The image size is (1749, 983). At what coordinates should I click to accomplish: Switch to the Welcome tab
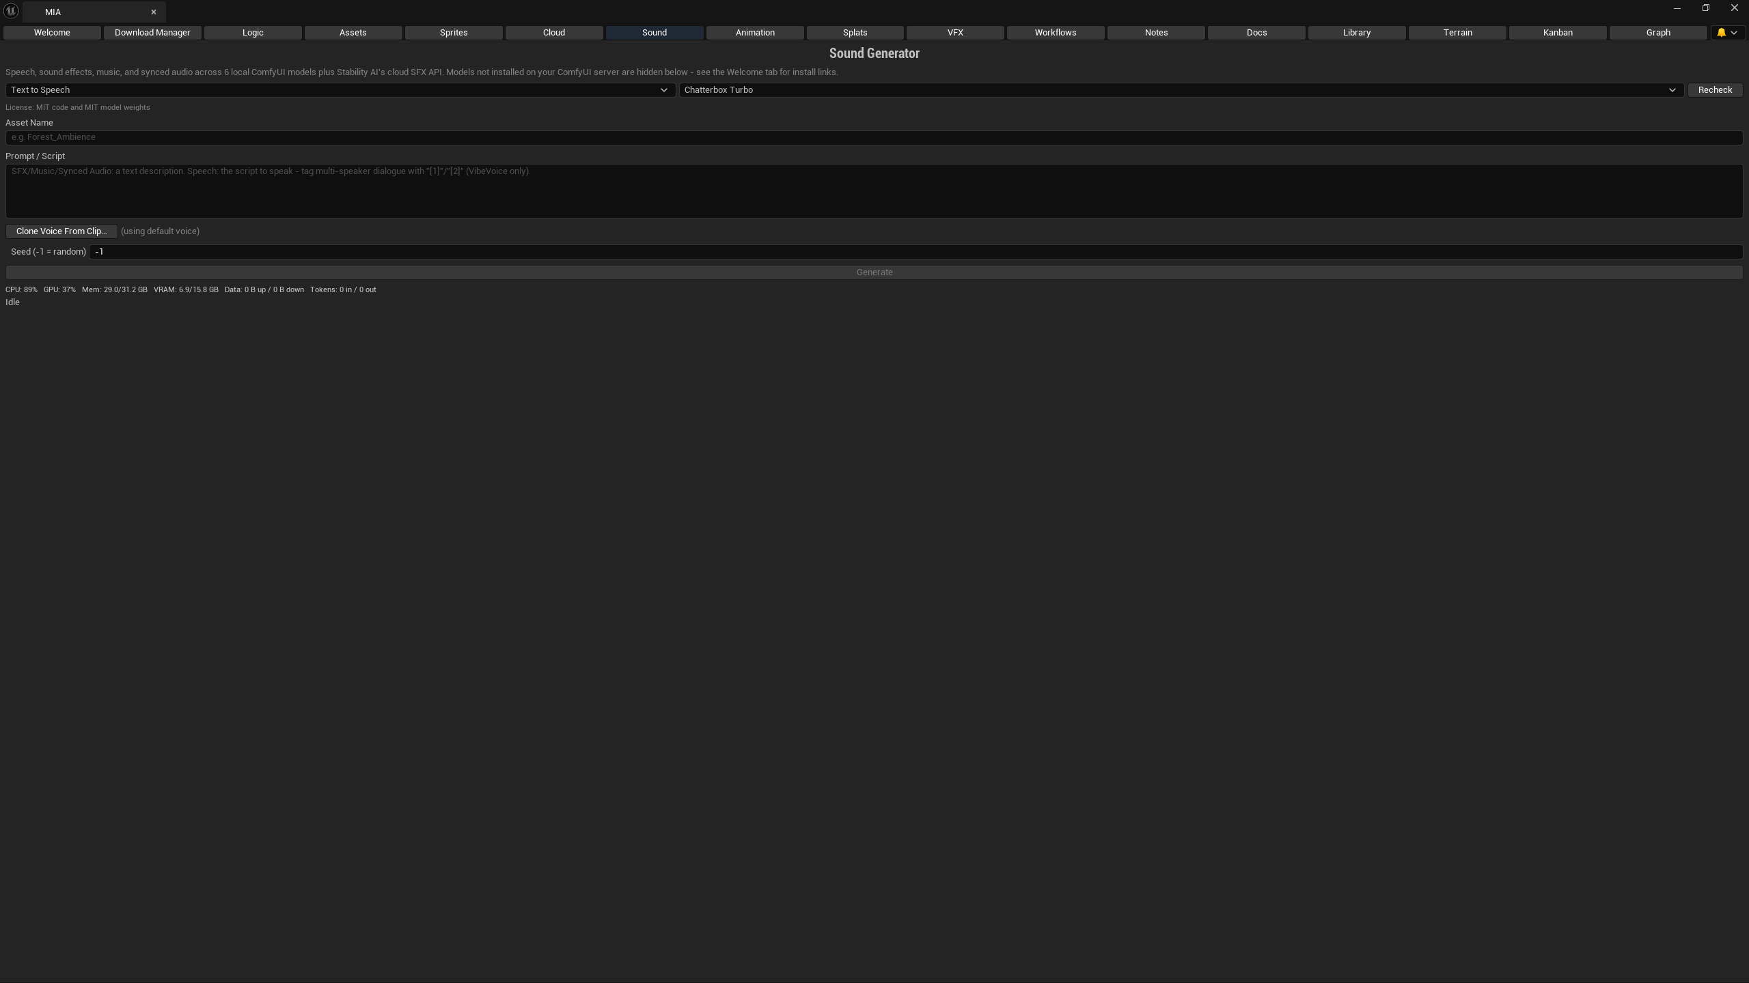click(x=52, y=33)
